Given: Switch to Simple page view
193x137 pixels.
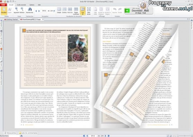Looking at the screenshot, I should coord(59,10).
